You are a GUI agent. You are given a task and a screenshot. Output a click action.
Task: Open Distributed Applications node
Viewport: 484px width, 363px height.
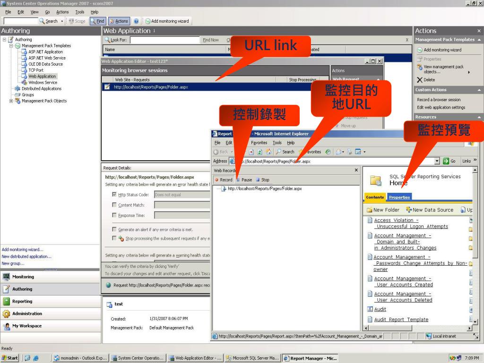pos(42,88)
